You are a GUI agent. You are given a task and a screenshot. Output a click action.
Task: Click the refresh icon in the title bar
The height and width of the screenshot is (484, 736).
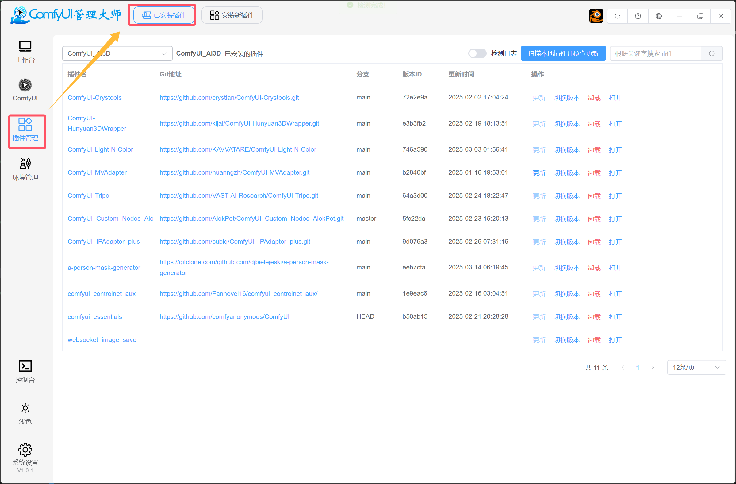coord(617,16)
